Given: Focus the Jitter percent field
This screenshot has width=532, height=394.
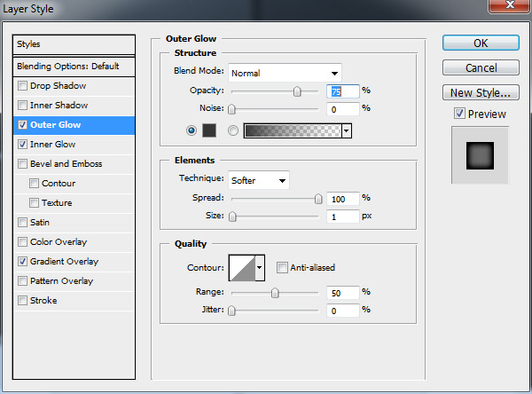Looking at the screenshot, I should point(342,311).
